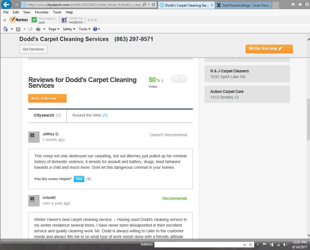Open R & J Carpet Cleaners listing
This screenshot has height=250, width=310.
(247, 74)
